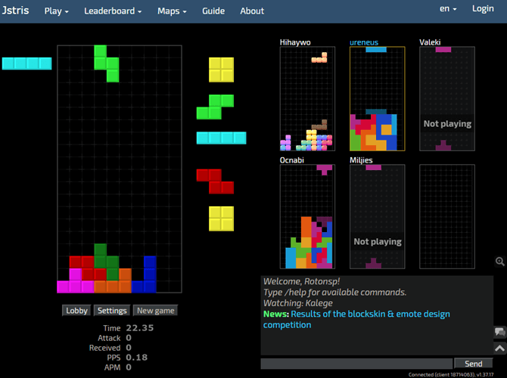
Task: Open the Maps dropdown menu
Action: coord(172,11)
